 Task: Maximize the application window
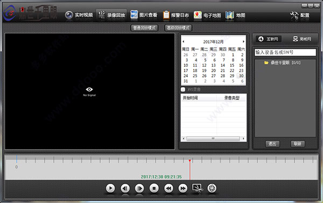tap(311, 6)
